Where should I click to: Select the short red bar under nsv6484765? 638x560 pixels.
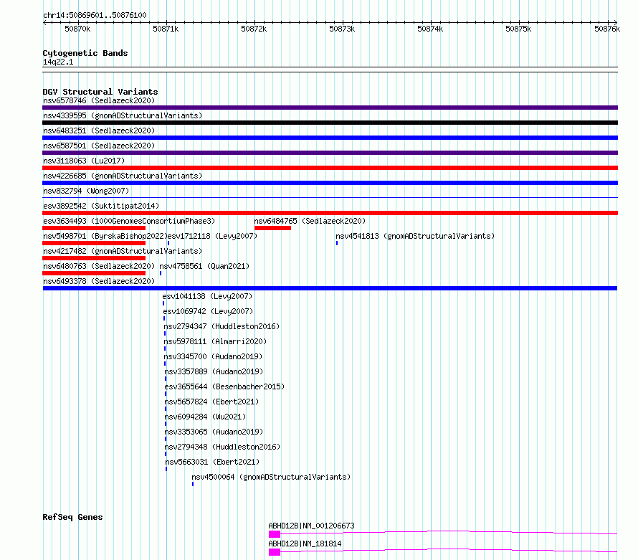tap(272, 228)
